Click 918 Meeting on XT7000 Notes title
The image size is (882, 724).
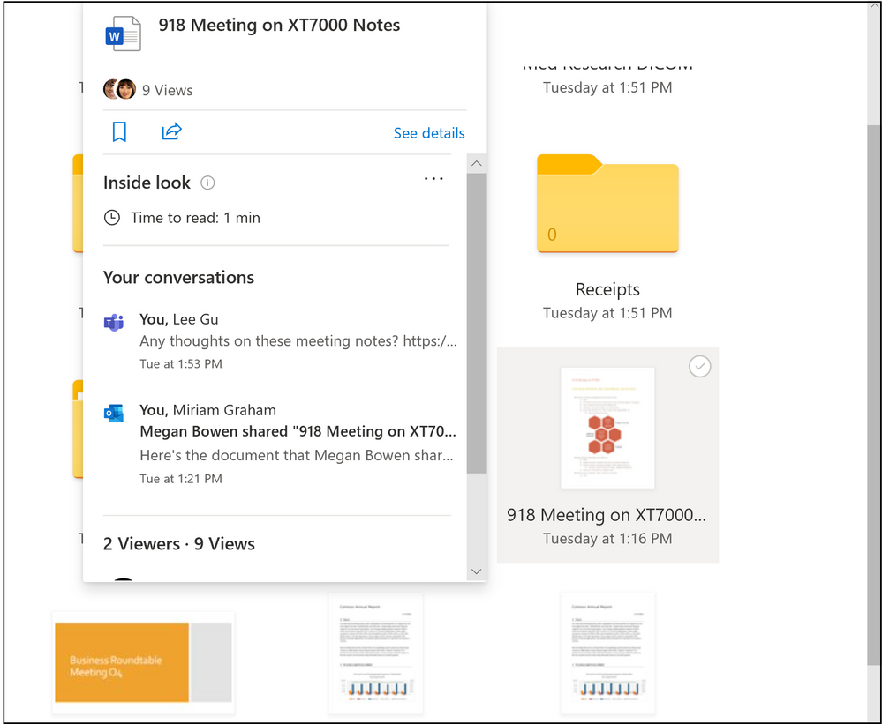[x=279, y=26]
